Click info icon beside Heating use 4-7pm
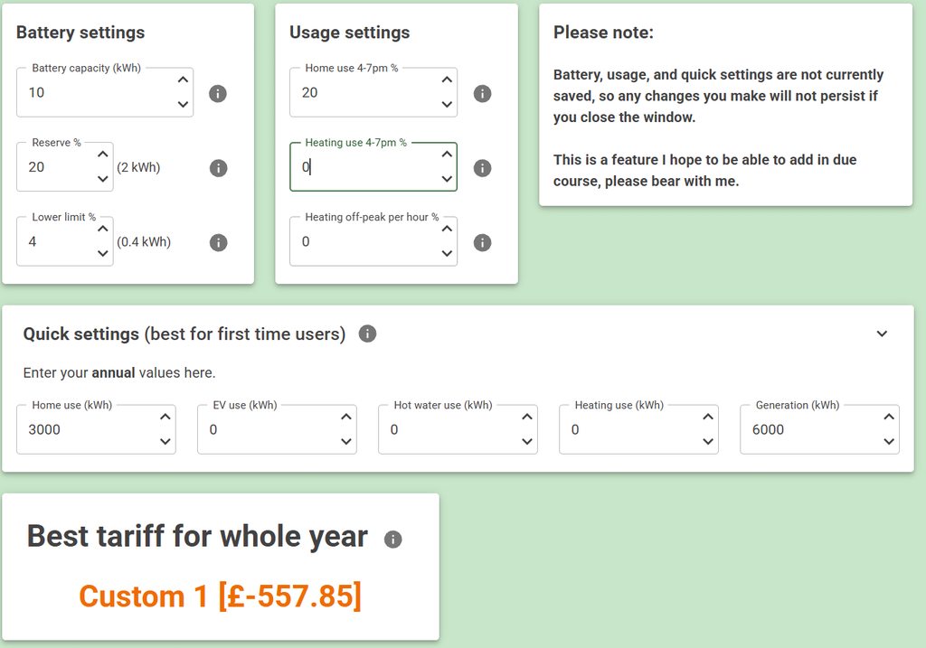This screenshot has height=648, width=926. click(x=483, y=168)
